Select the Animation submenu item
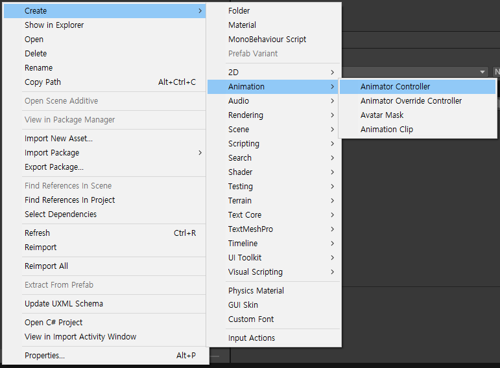This screenshot has height=368, width=500. pos(274,87)
